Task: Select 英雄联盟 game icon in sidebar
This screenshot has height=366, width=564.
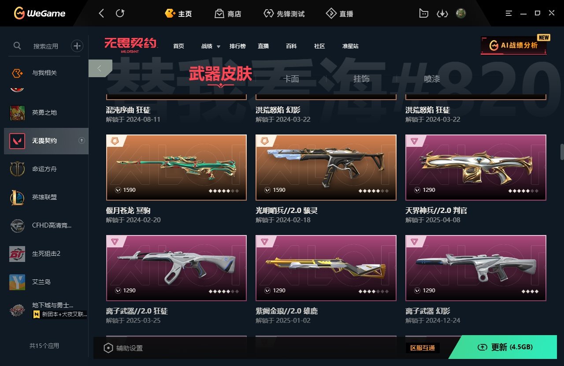Action: pos(17,197)
